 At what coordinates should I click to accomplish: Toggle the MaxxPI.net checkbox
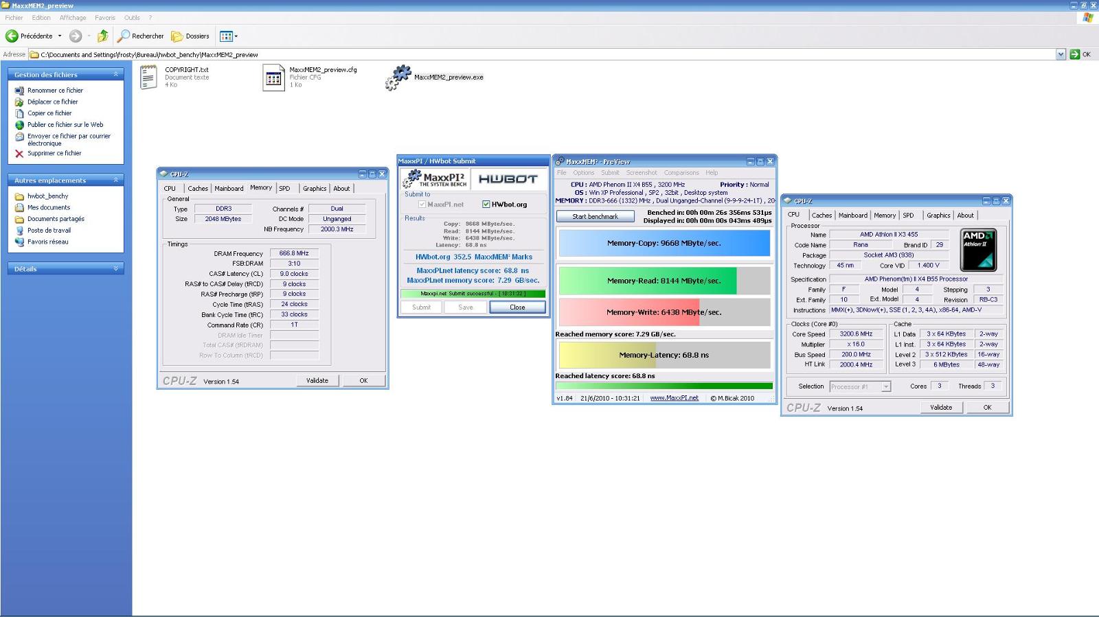pos(422,205)
